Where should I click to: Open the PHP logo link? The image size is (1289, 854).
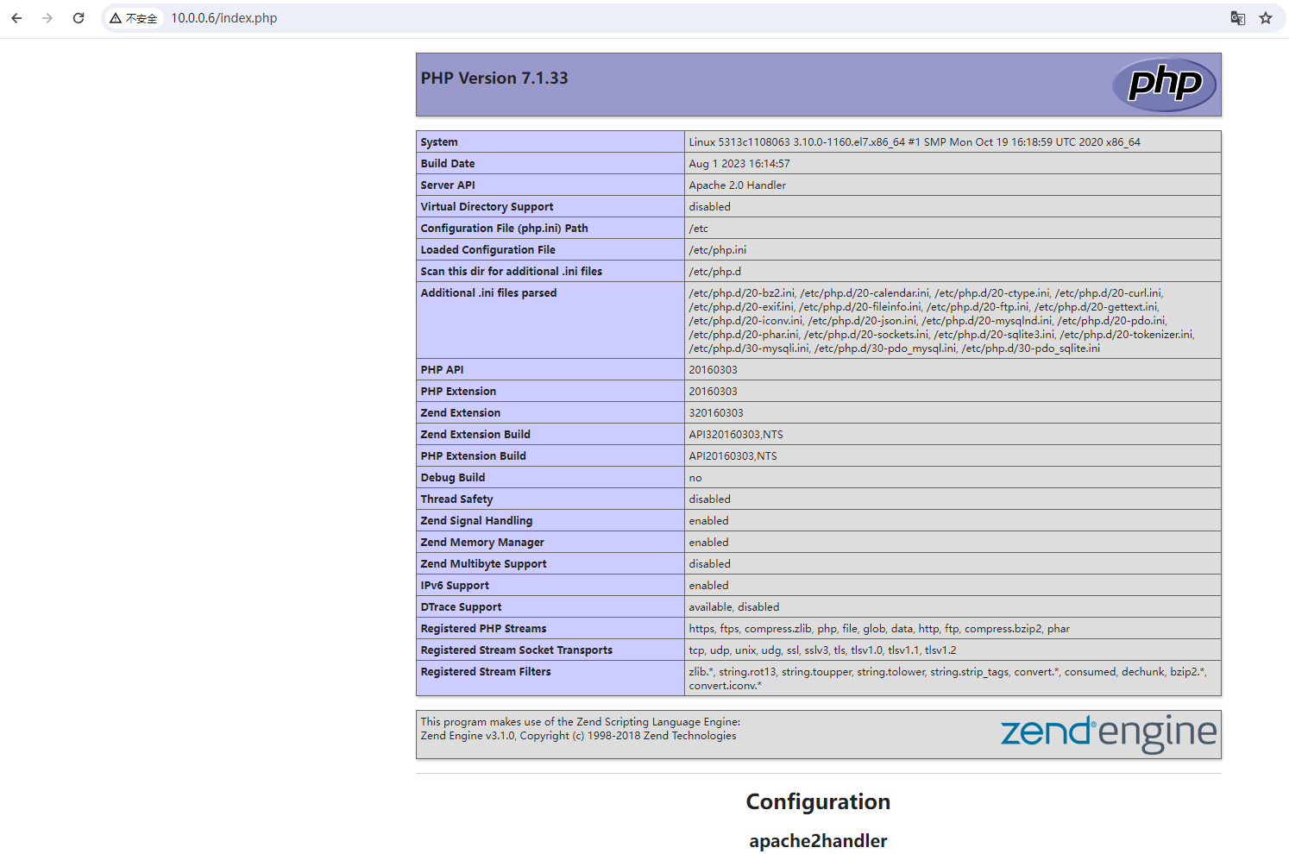pos(1164,85)
